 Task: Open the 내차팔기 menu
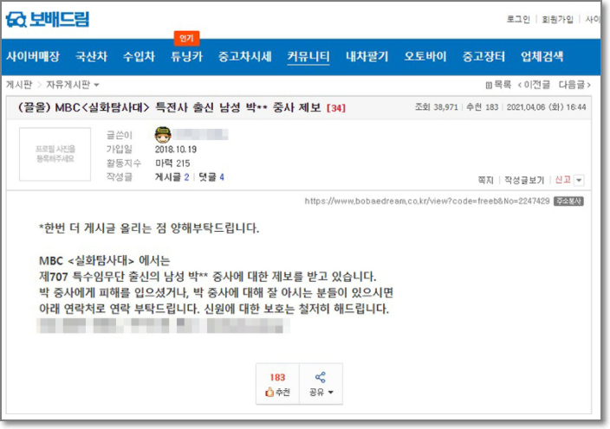pos(367,57)
